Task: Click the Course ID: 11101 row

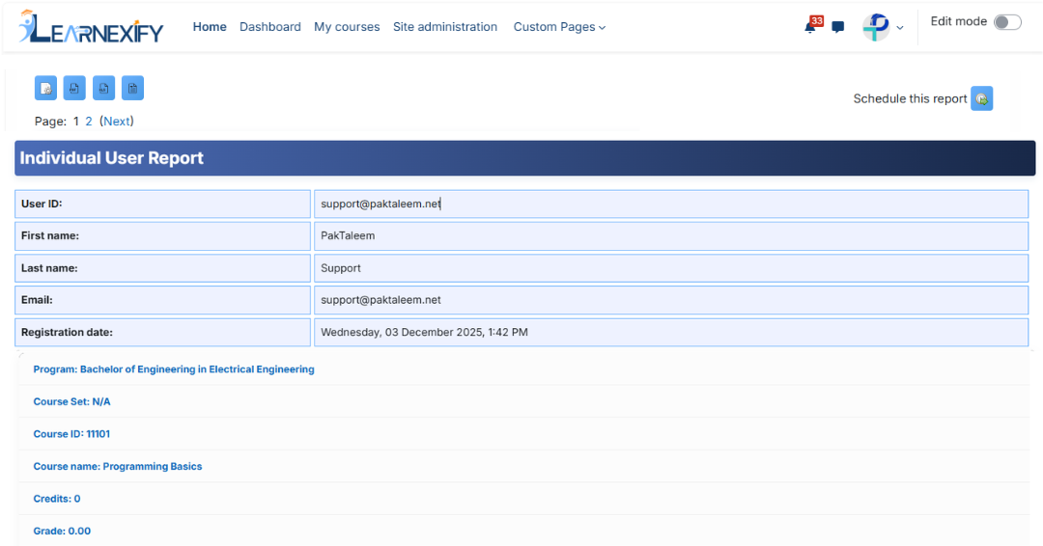Action: coord(524,434)
